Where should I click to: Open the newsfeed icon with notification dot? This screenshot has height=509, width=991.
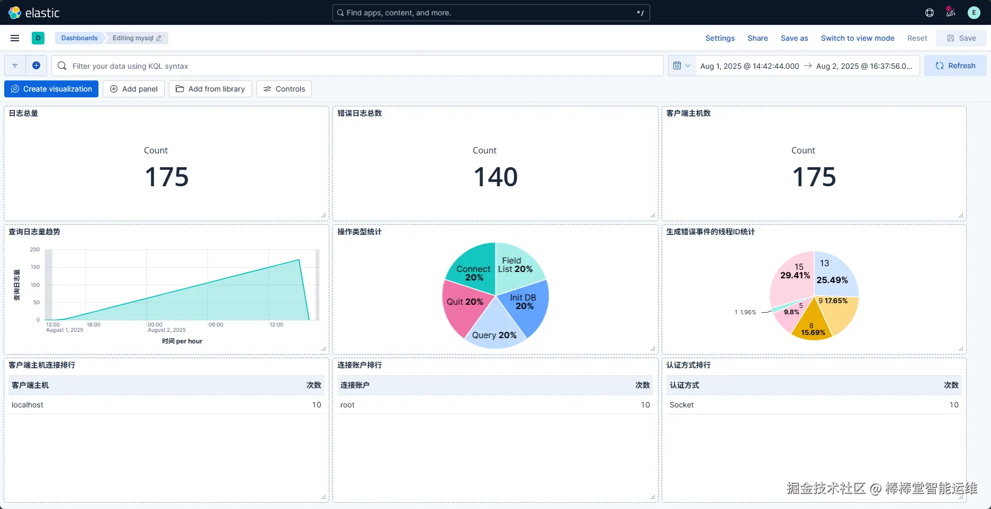pos(951,13)
